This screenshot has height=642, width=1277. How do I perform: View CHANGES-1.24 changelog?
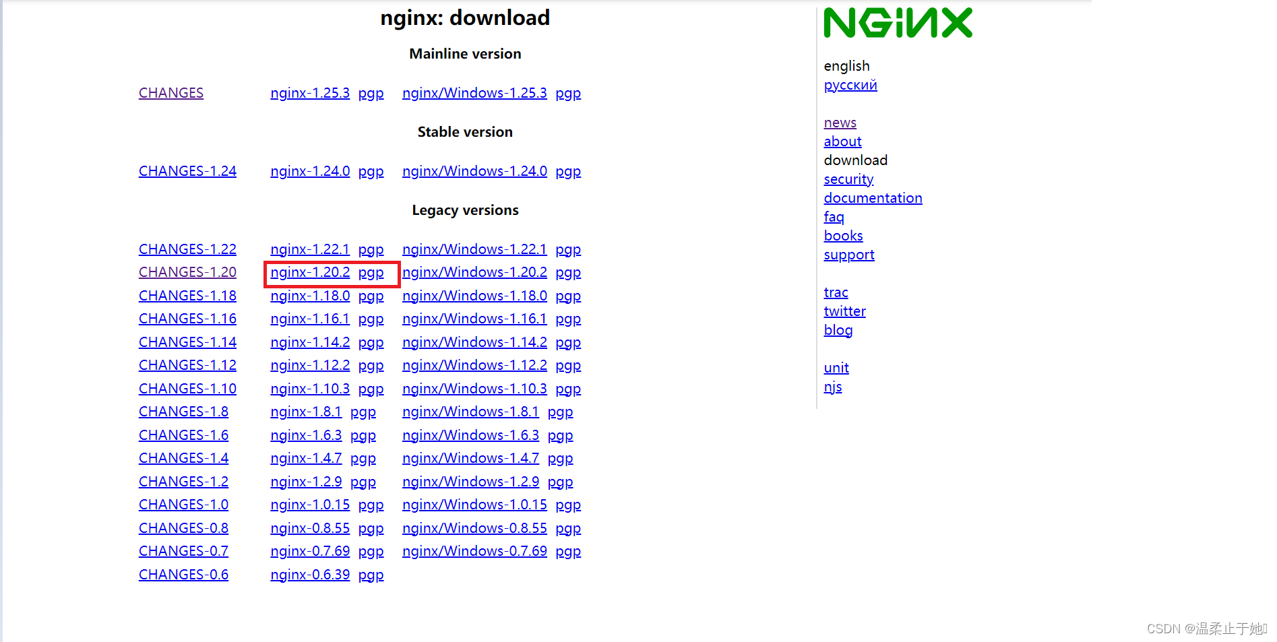(x=187, y=171)
